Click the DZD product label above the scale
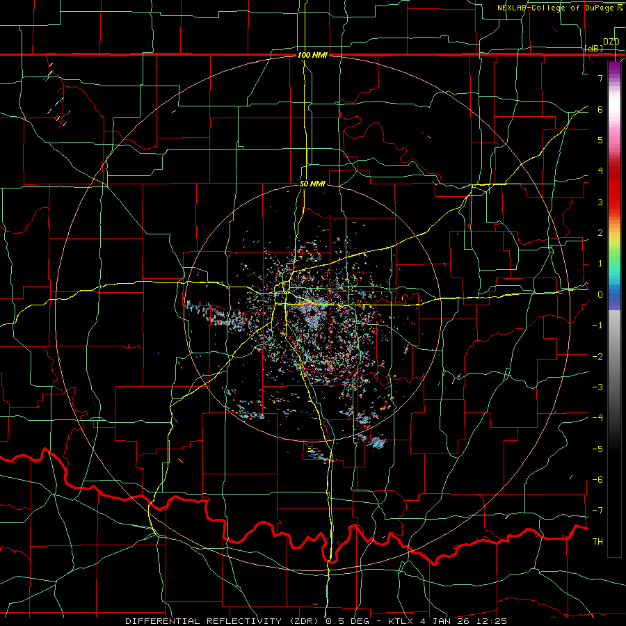The width and height of the screenshot is (626, 626). click(x=611, y=41)
